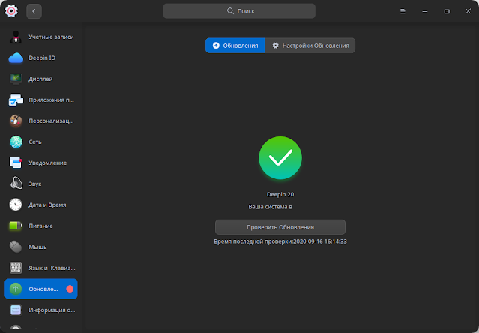Click the Deepin 20 version text
Viewport: 479px width, 333px height.
coord(280,194)
